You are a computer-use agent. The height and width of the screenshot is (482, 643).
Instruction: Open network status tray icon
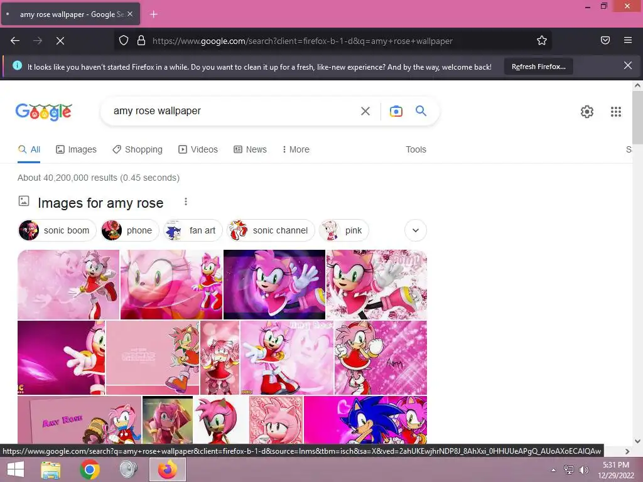pyautogui.click(x=569, y=470)
